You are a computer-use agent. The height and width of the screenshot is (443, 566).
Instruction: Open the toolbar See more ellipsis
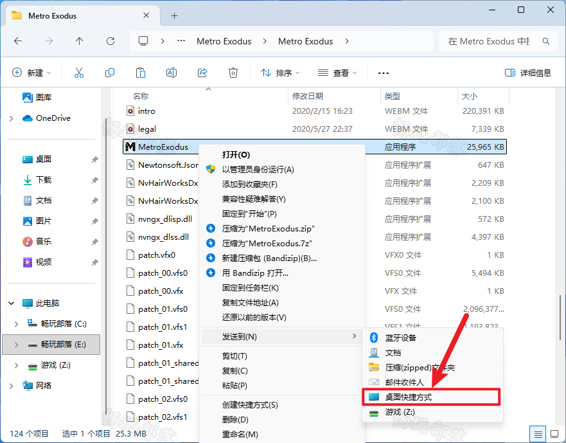384,73
